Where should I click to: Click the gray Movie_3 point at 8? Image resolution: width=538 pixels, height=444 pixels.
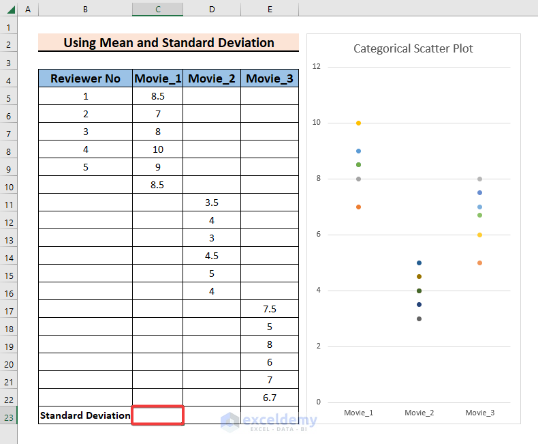[x=479, y=179]
